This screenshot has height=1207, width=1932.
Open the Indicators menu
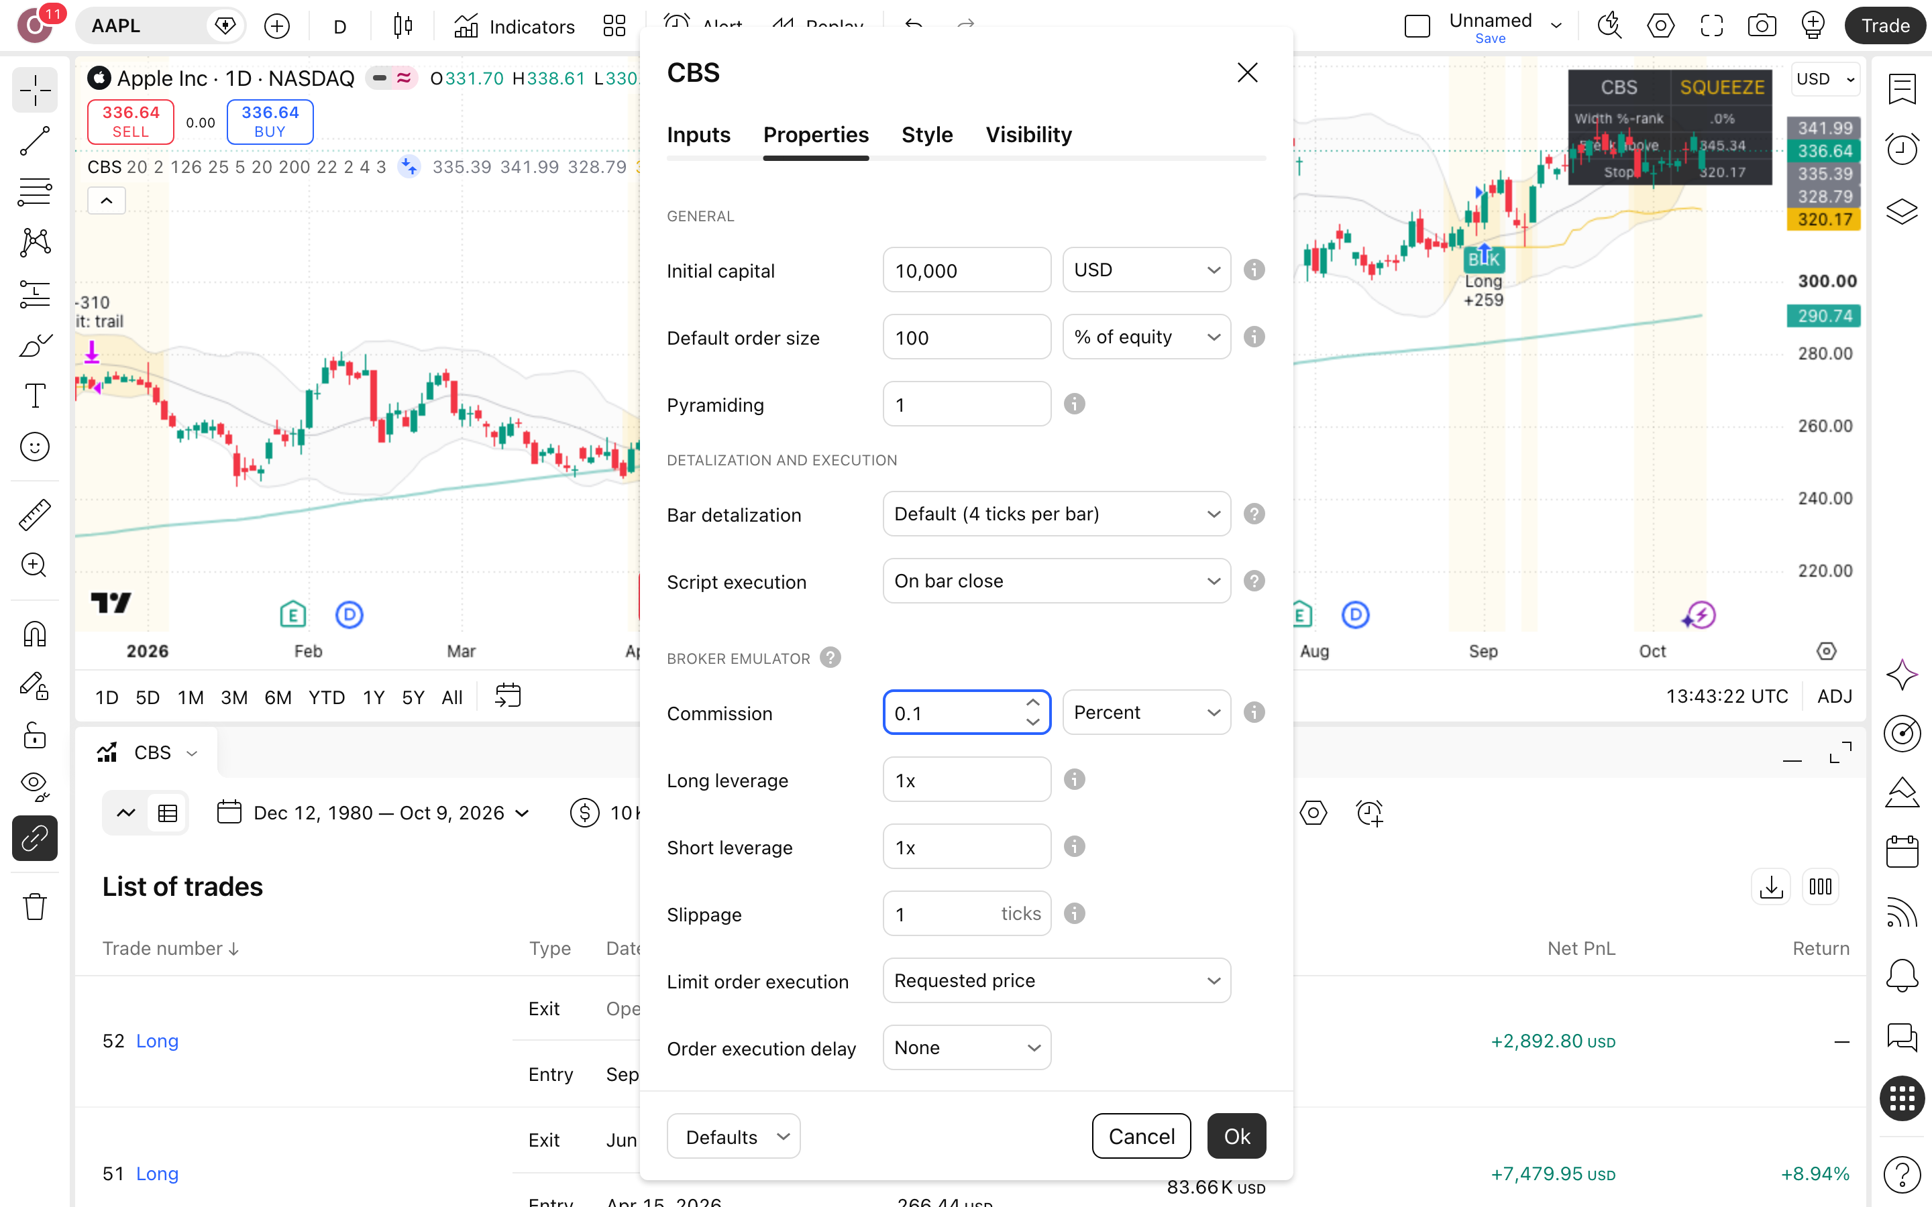click(x=514, y=26)
